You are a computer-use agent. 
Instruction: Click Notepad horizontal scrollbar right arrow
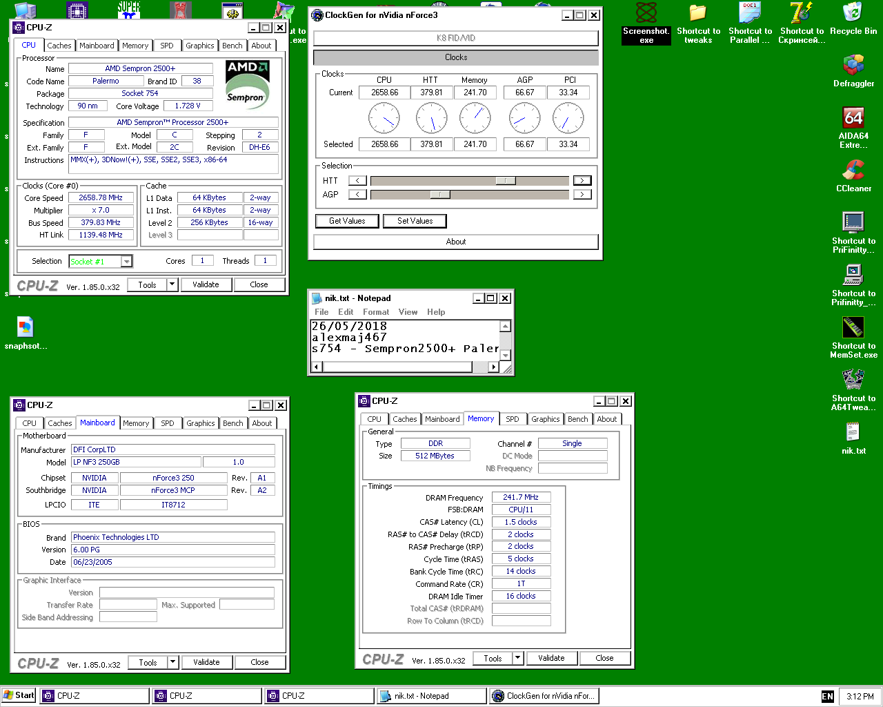pyautogui.click(x=494, y=367)
